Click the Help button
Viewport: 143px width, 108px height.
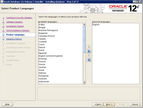tap(7, 104)
